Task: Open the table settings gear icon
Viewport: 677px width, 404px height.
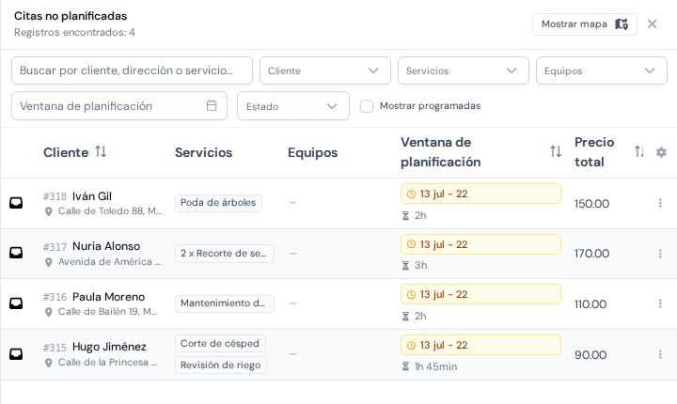Action: click(x=661, y=152)
